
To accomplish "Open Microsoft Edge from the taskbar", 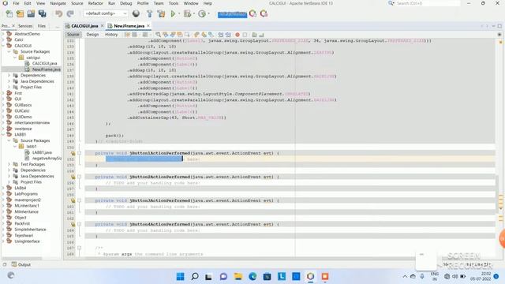I will [x=252, y=276].
